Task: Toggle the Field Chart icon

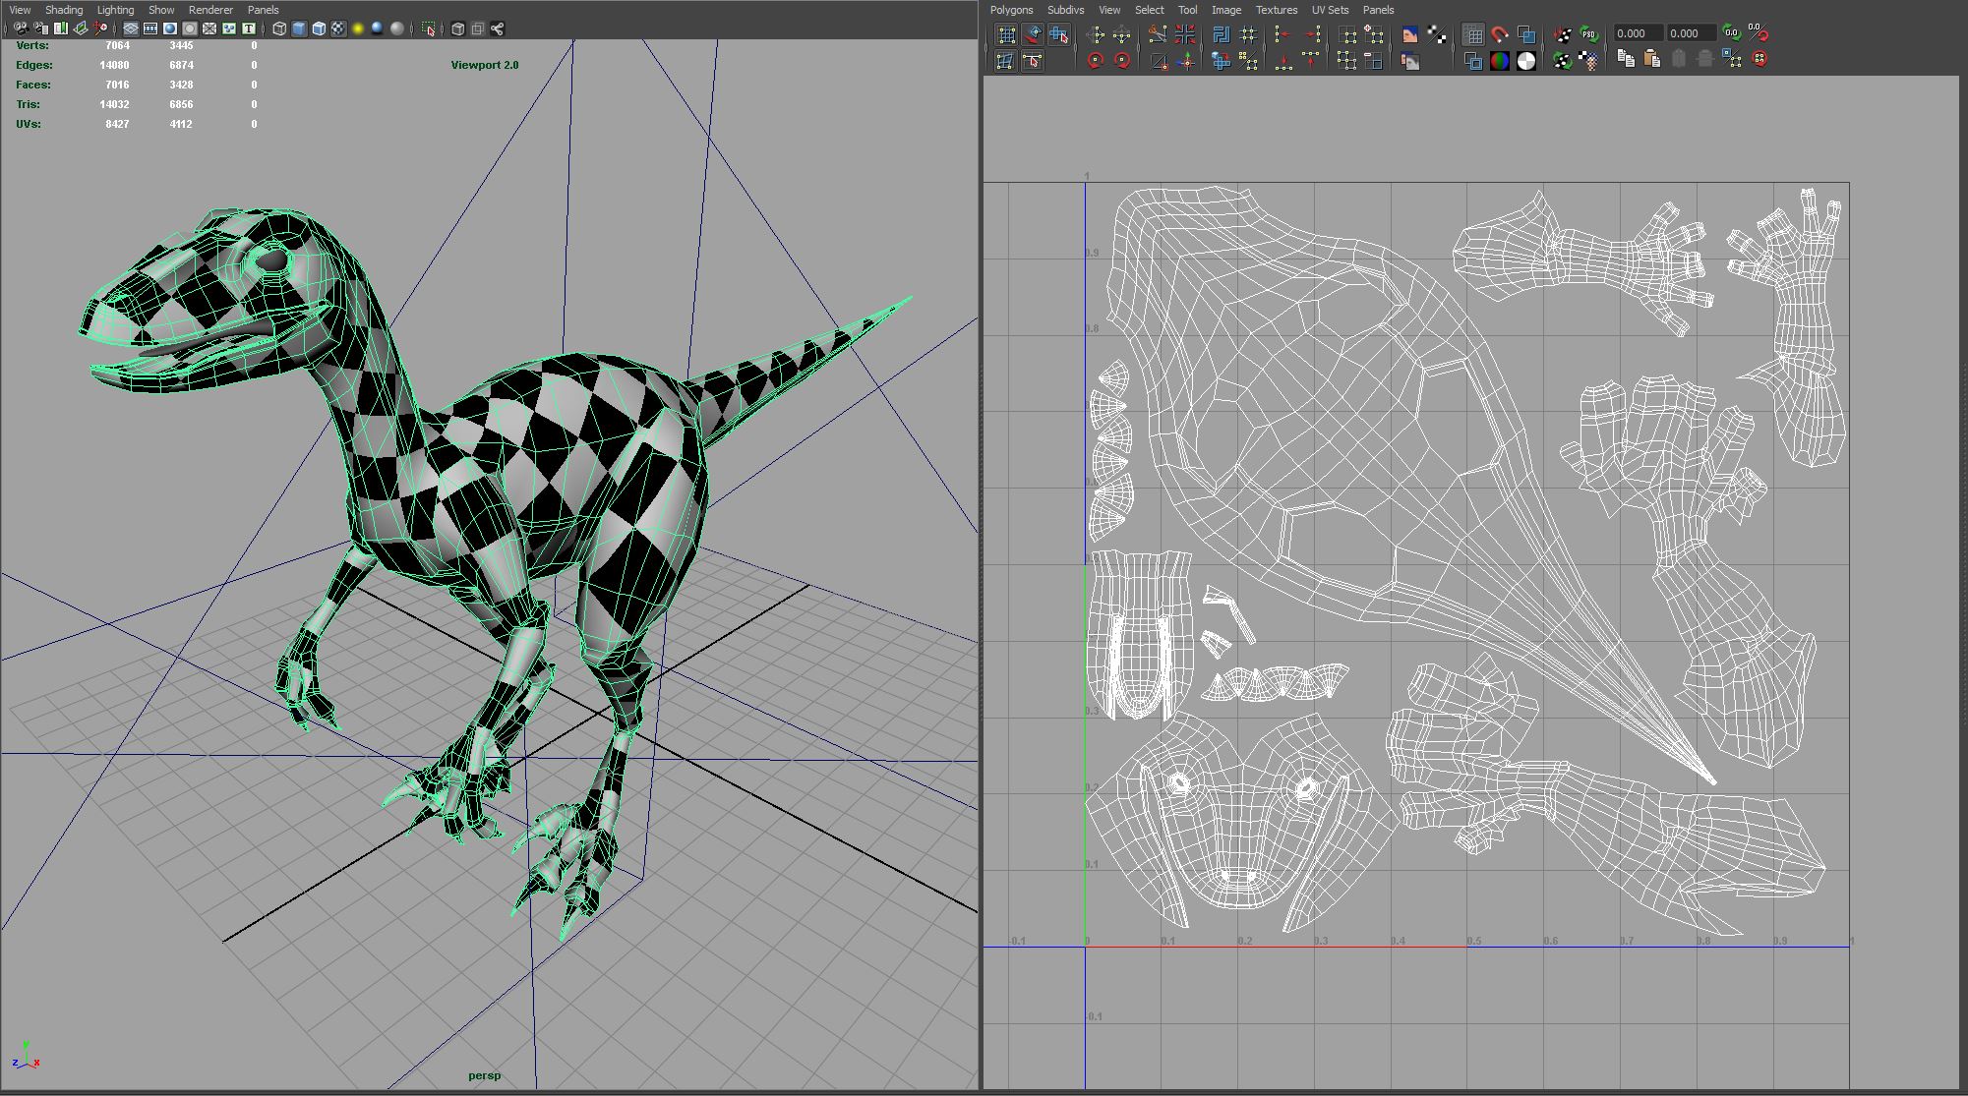Action: click(x=209, y=29)
